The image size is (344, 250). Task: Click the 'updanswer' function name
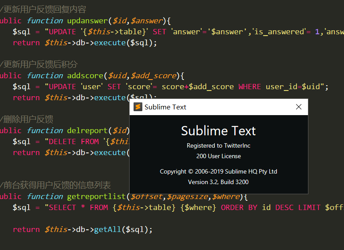pyautogui.click(x=87, y=21)
